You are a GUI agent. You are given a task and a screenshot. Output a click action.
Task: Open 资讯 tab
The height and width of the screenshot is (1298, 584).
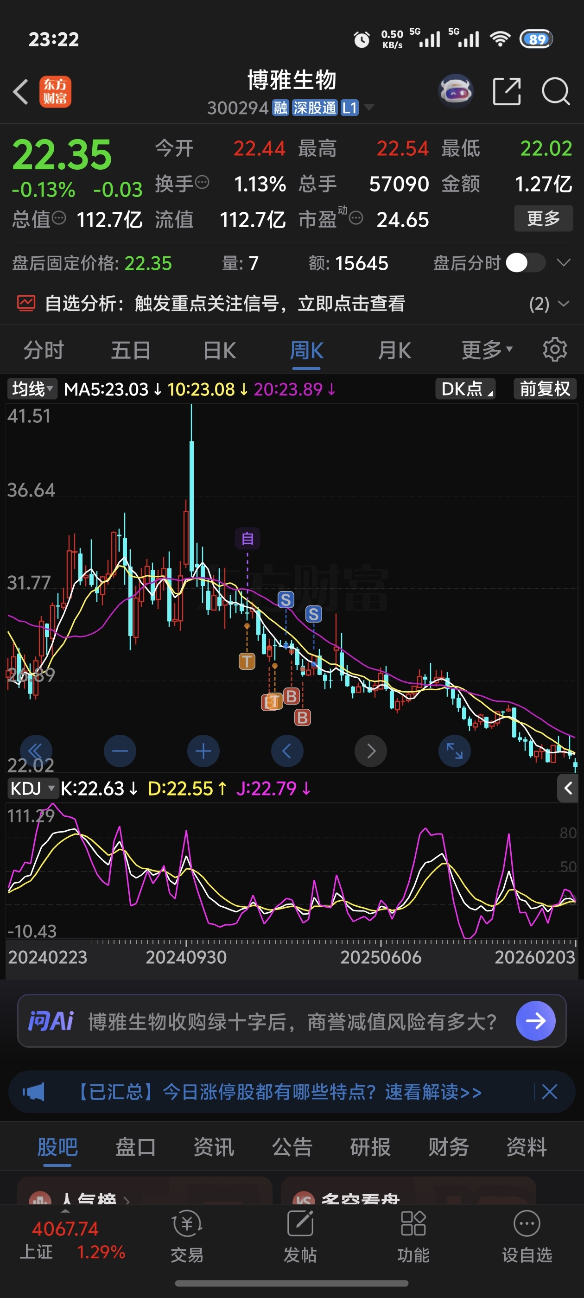(214, 1147)
